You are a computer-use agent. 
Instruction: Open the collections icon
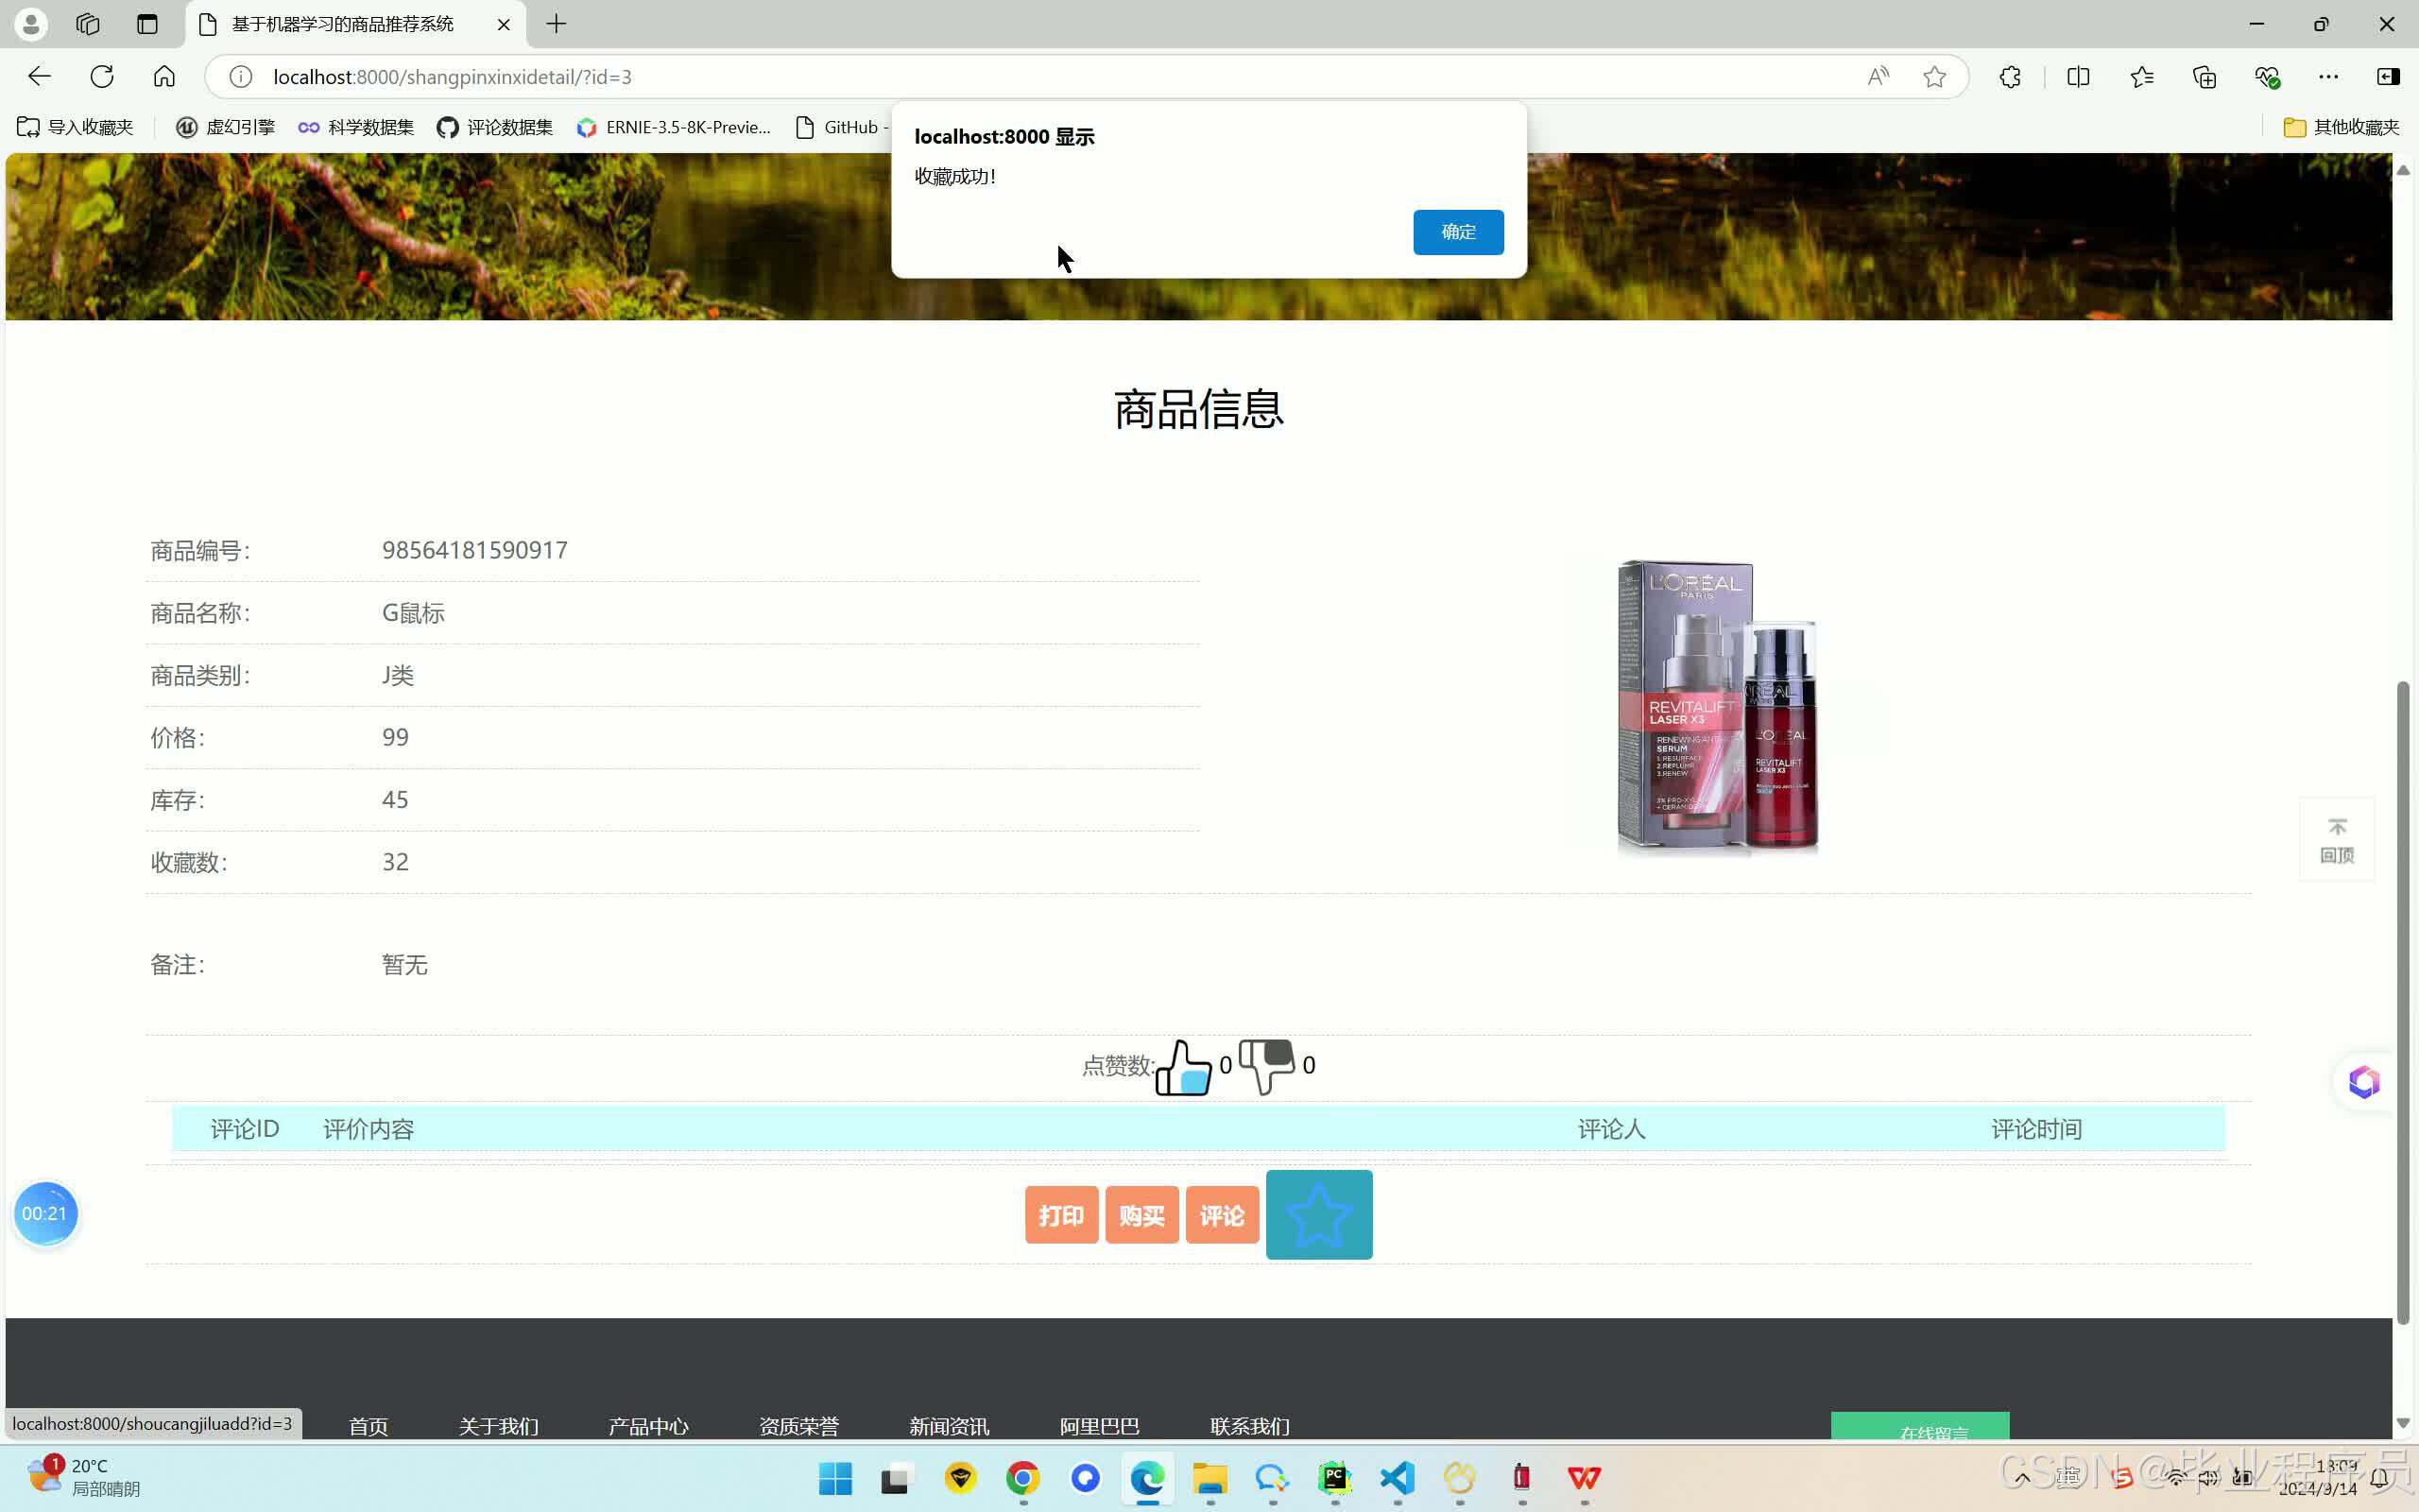point(2205,77)
